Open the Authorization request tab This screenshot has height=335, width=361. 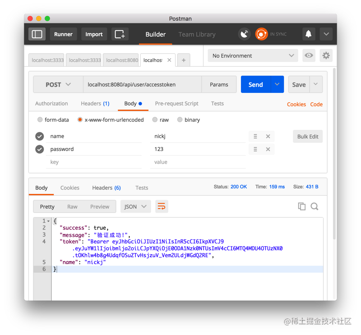tap(51, 104)
